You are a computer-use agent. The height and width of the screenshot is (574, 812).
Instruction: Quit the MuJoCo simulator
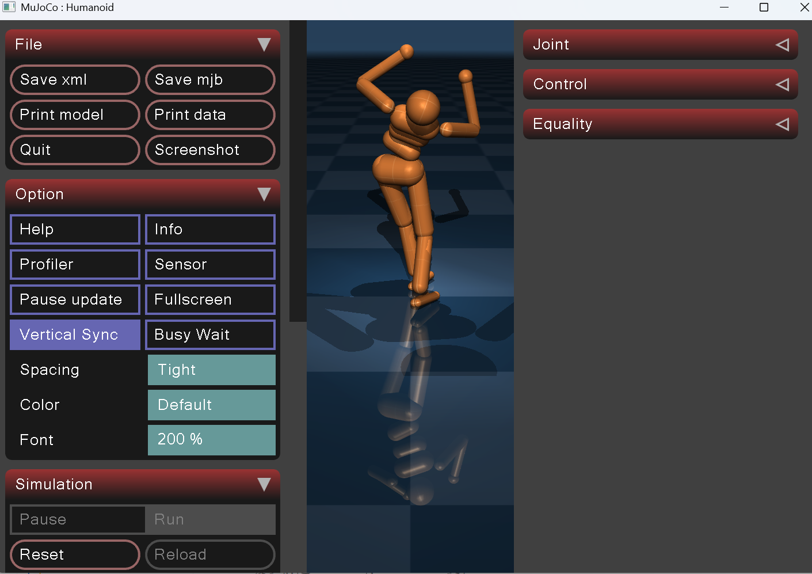(x=75, y=150)
